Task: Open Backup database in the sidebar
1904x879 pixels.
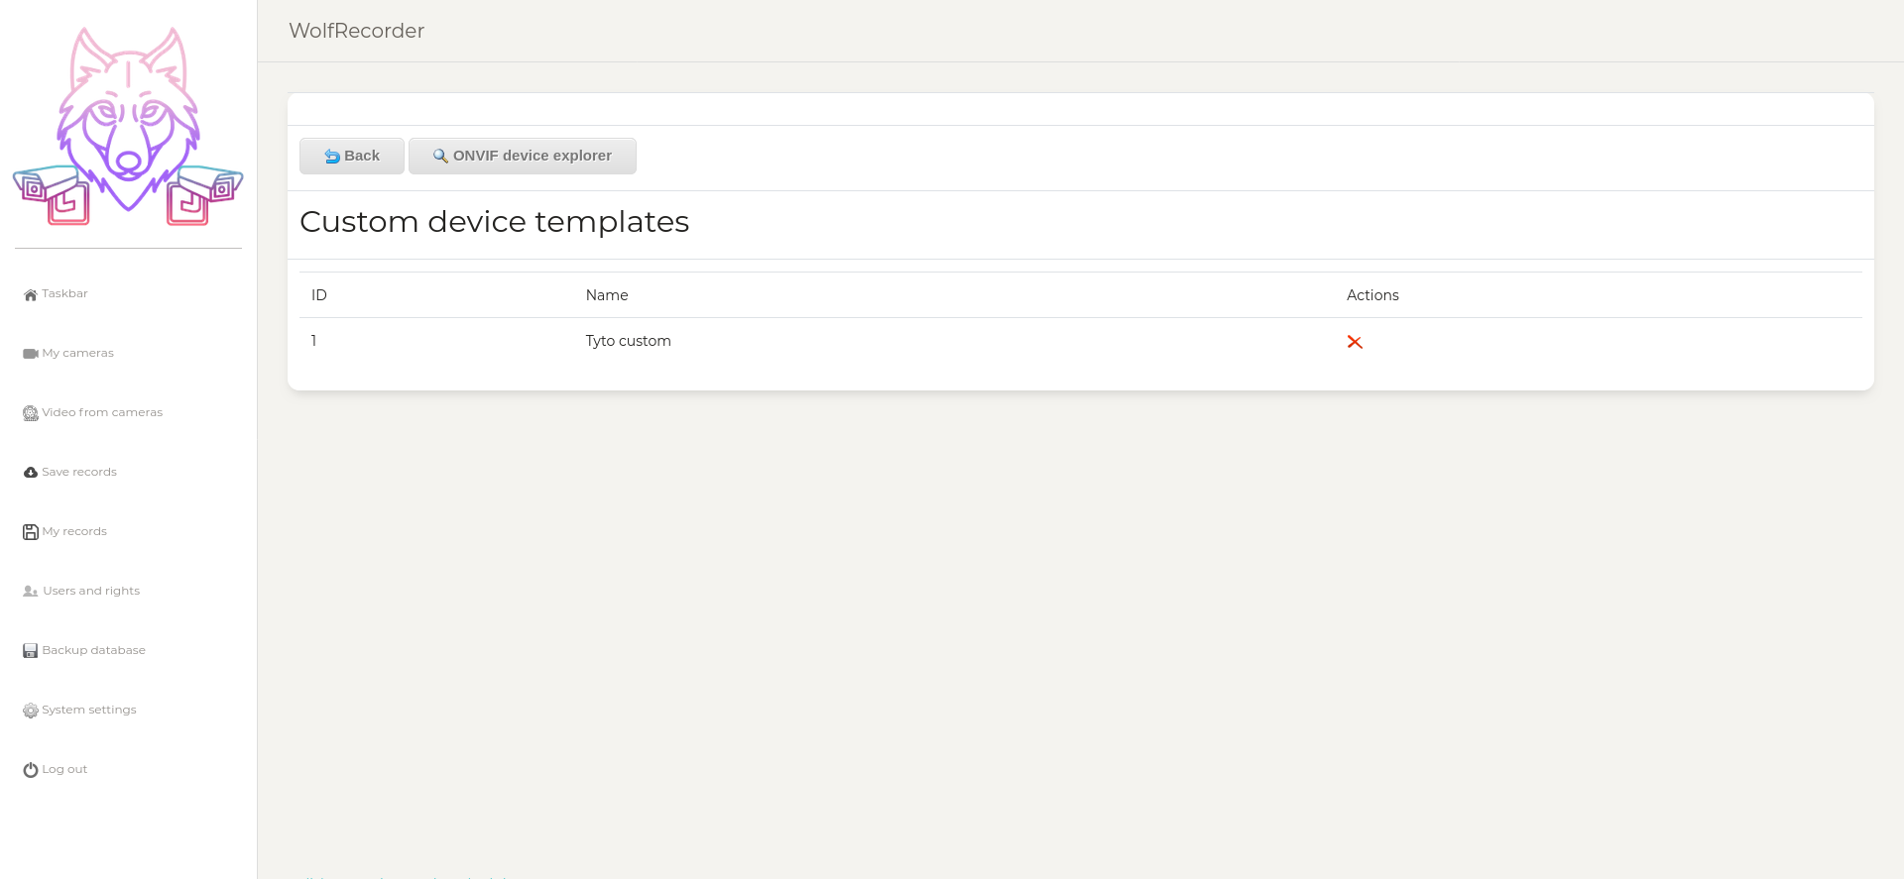Action: tap(93, 650)
